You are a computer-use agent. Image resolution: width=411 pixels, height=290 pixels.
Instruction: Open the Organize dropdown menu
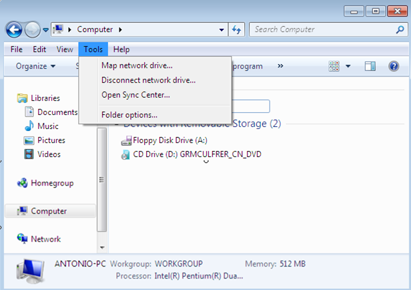(35, 66)
